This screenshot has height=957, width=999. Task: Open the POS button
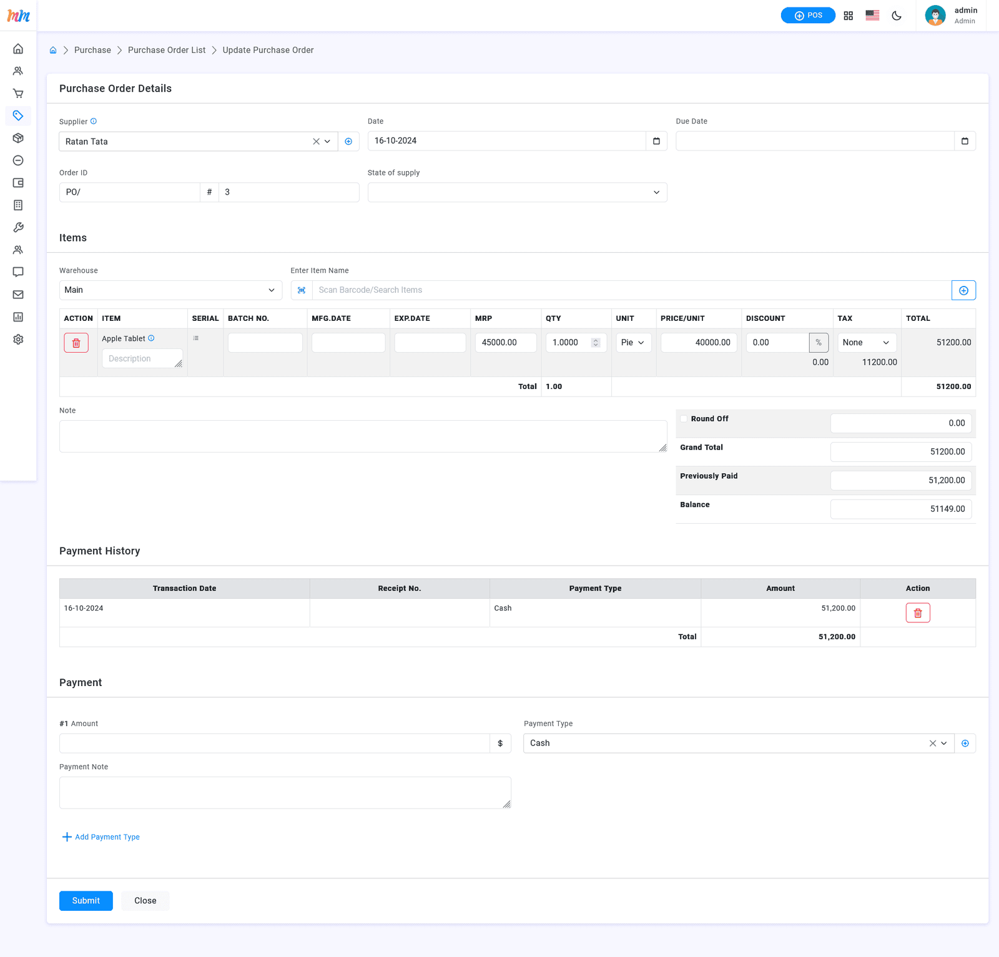[808, 16]
